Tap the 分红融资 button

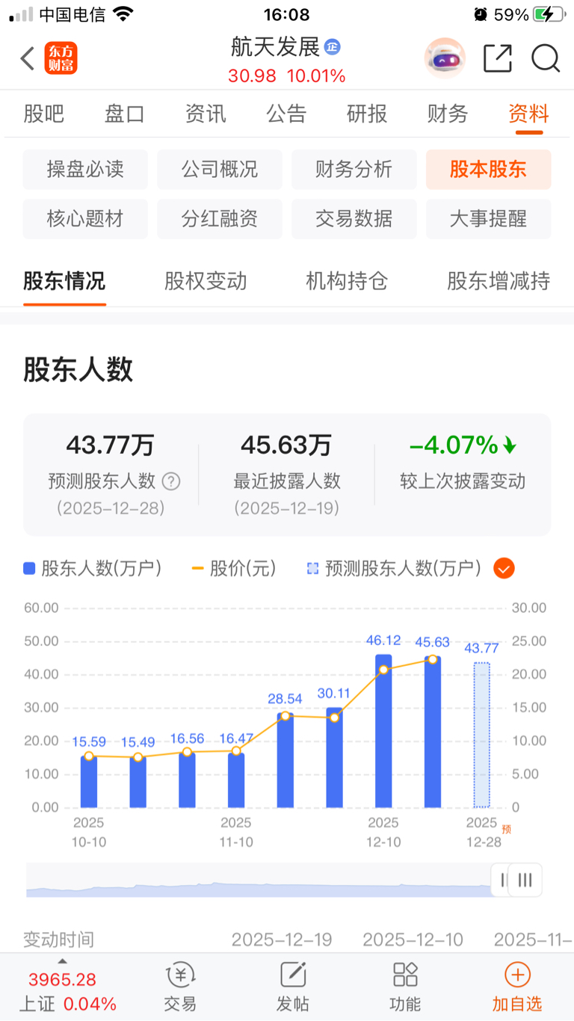pyautogui.click(x=220, y=219)
